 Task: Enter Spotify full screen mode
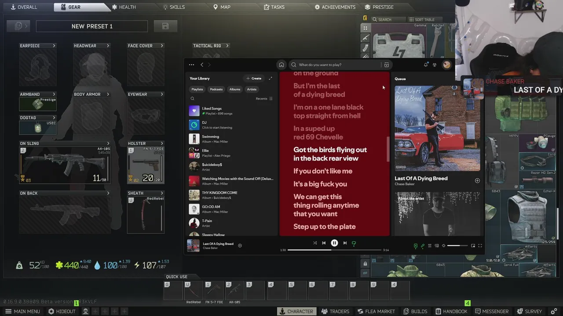pyautogui.click(x=480, y=246)
